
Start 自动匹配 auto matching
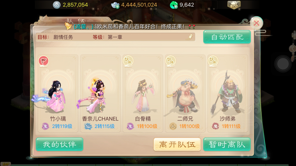pos(227,37)
